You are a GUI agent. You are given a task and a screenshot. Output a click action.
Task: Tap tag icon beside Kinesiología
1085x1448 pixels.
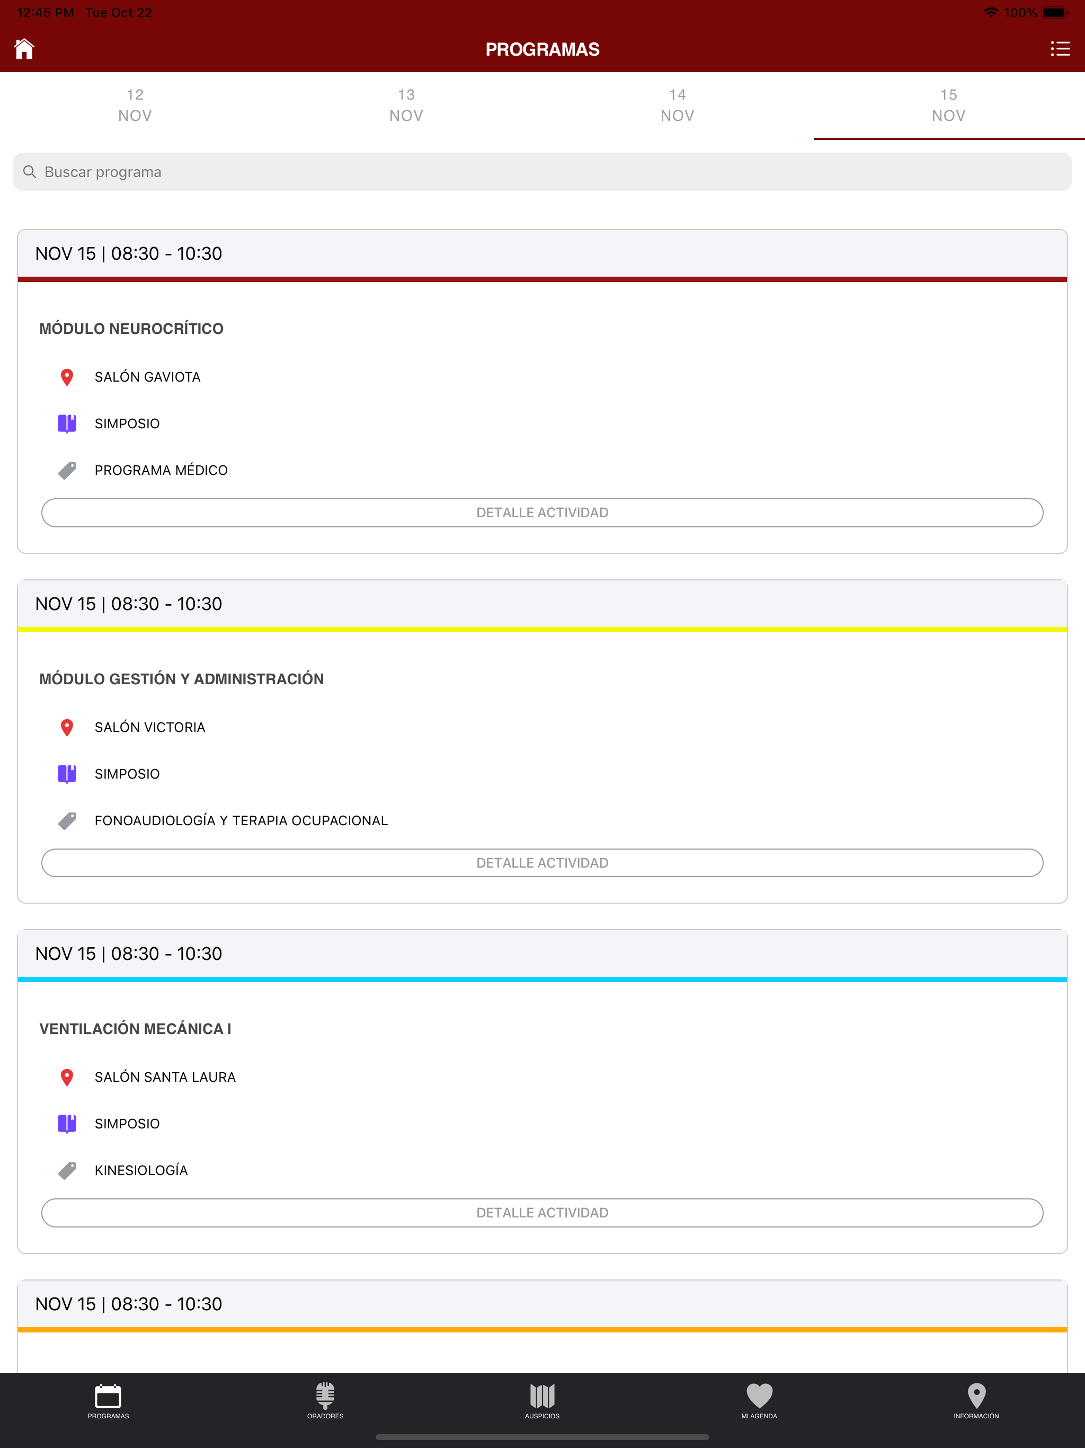67,1170
